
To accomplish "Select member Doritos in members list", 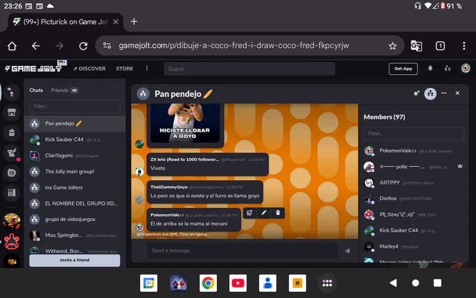I will (x=414, y=198).
